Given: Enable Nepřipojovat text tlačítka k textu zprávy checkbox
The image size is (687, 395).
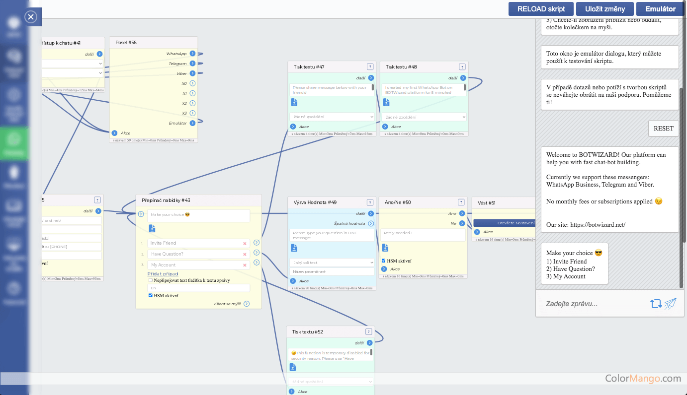Looking at the screenshot, I should (151, 280).
